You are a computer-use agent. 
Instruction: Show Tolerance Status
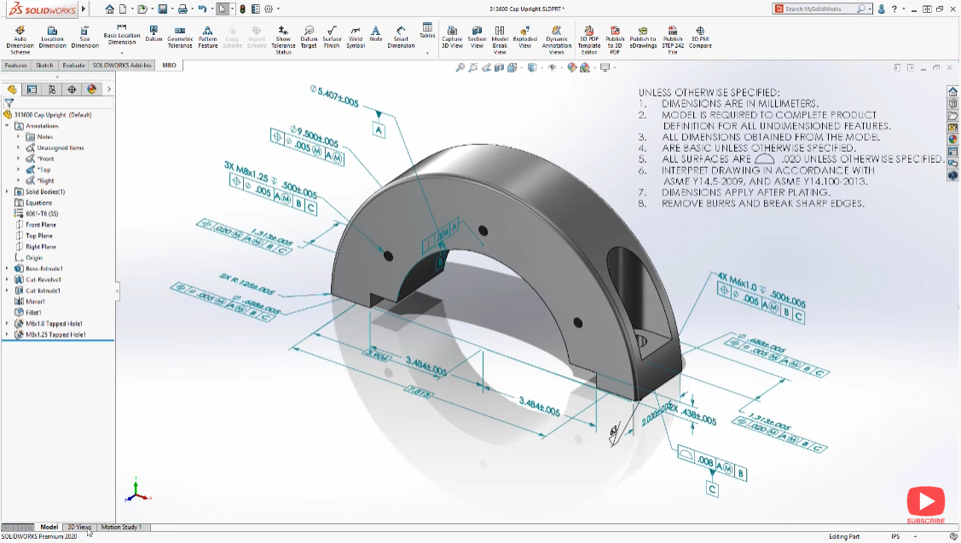coord(283,40)
